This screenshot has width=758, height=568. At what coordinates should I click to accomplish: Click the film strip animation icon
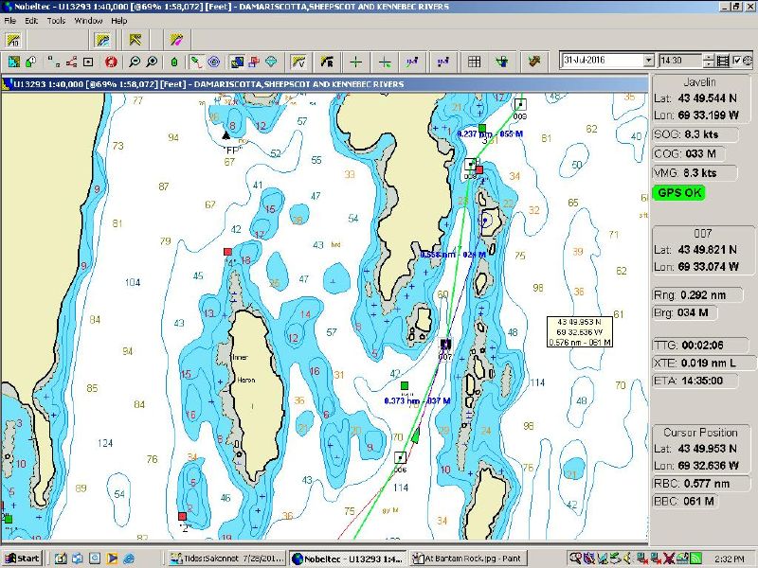[724, 61]
